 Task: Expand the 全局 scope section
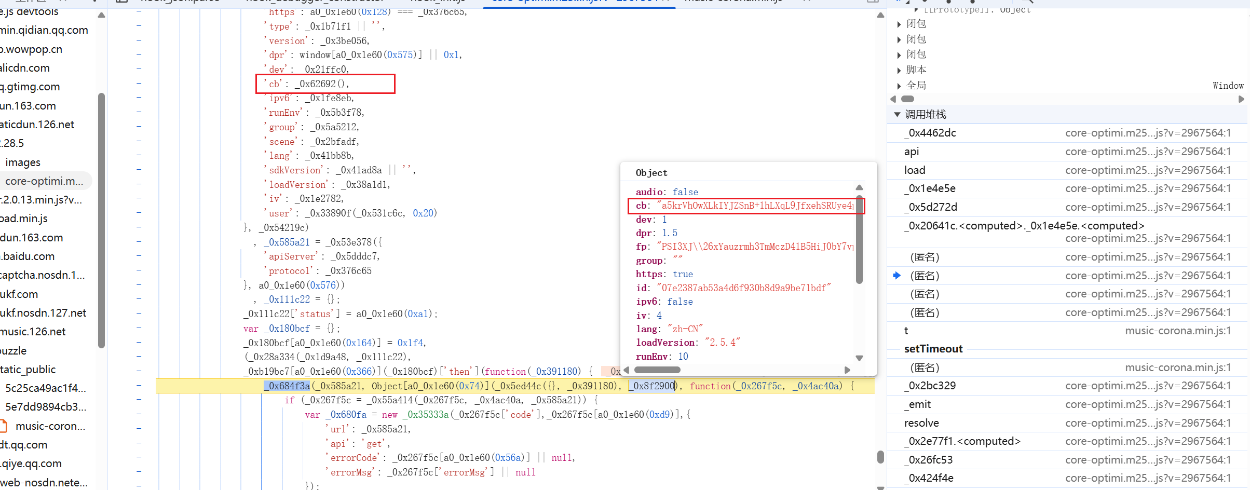899,86
